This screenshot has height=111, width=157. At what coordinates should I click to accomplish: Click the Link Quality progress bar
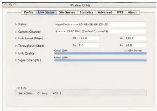[x=100, y=53]
